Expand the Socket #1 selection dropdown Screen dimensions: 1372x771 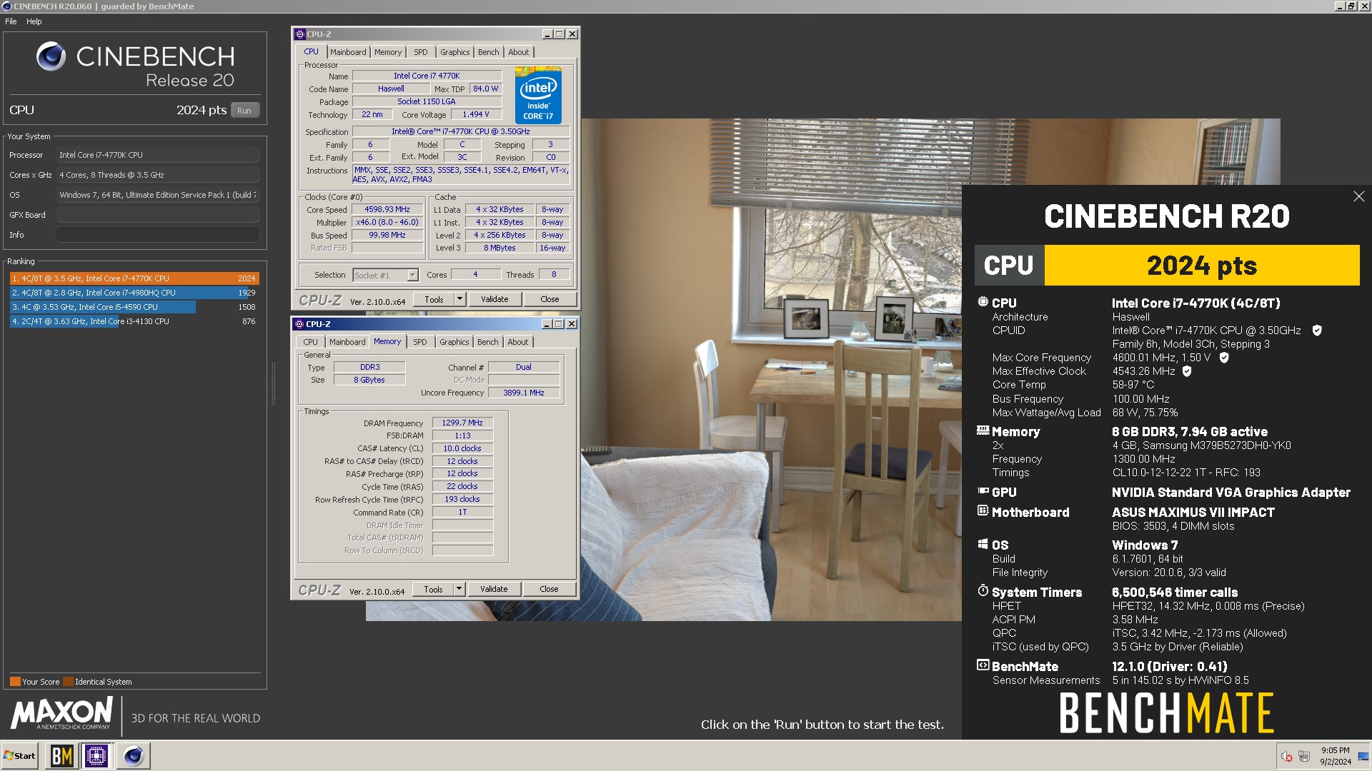click(x=412, y=276)
